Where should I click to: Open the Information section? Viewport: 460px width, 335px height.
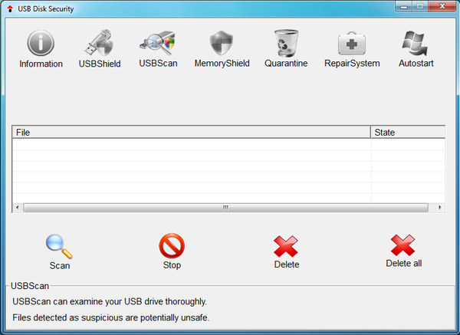click(x=41, y=49)
